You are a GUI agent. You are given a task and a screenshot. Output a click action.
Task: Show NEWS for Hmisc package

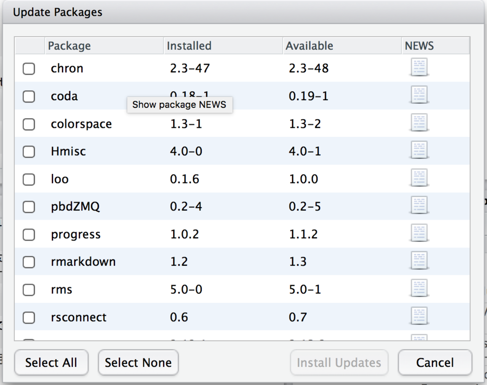pos(419,150)
